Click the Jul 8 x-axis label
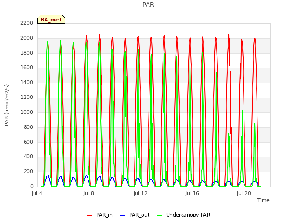298x224 pixels. [88, 193]
